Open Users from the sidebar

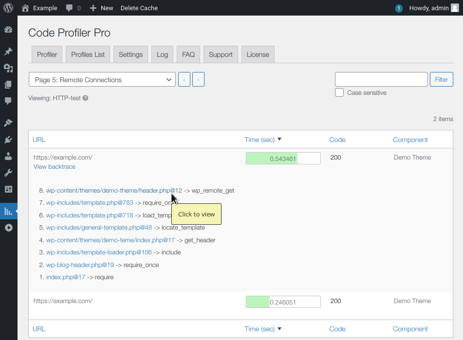pos(8,156)
